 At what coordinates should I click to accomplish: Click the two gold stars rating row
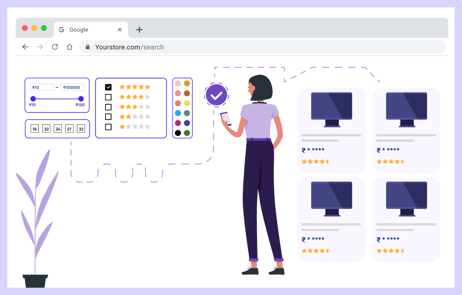[135, 117]
